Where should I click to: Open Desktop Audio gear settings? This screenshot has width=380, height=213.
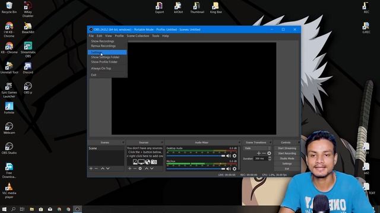235,156
